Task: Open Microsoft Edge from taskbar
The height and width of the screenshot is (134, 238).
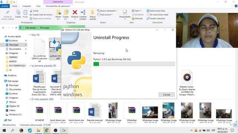Action: (x=30, y=130)
